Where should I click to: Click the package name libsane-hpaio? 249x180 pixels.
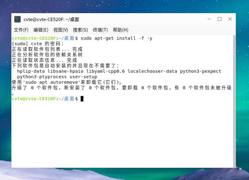click(65, 72)
